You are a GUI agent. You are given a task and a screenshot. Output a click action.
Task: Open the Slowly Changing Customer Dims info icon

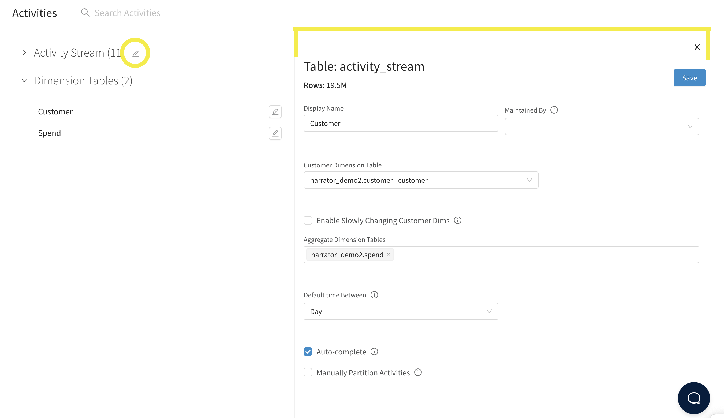(457, 221)
